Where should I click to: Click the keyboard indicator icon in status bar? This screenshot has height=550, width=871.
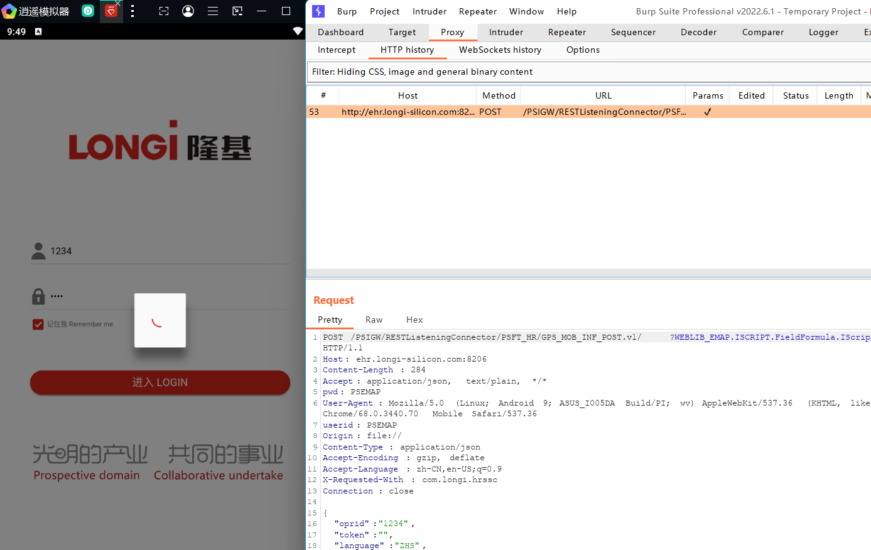click(38, 31)
